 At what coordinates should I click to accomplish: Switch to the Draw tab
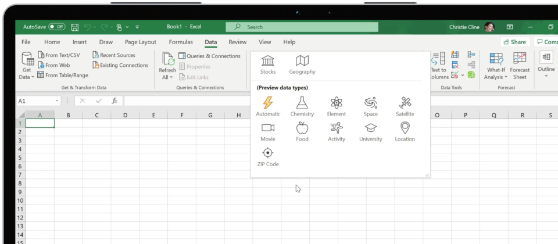[106, 42]
